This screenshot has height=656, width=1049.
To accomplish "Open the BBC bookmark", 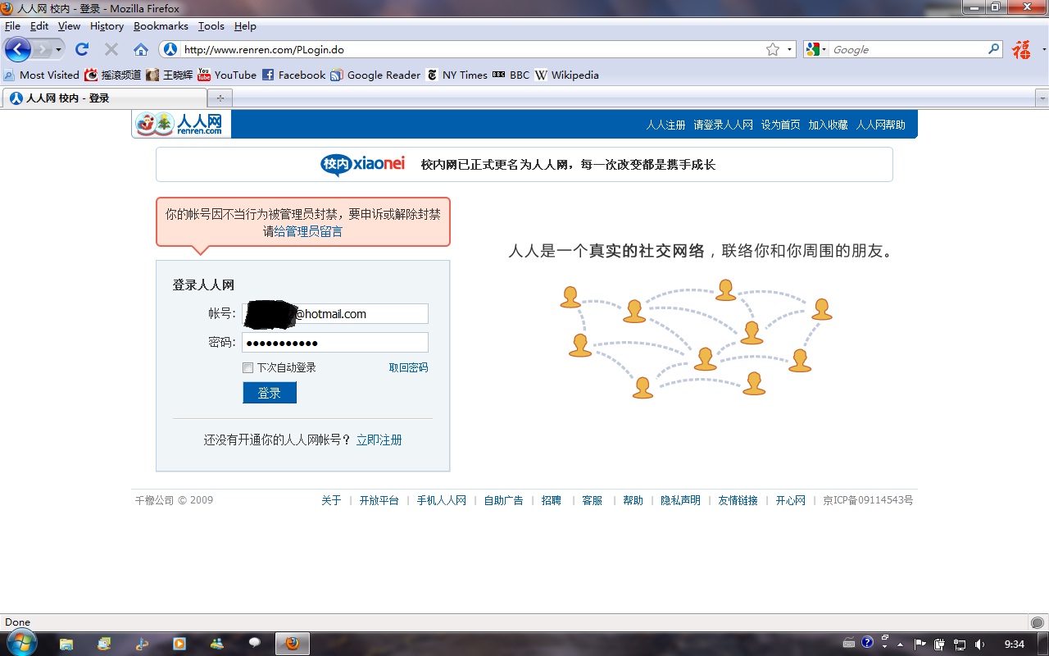I will click(x=511, y=75).
